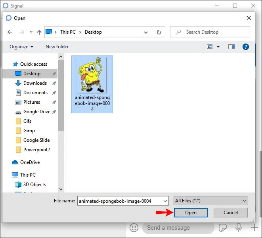Click the Cancel button
Screen dimensions: 262x238
tap(231, 213)
